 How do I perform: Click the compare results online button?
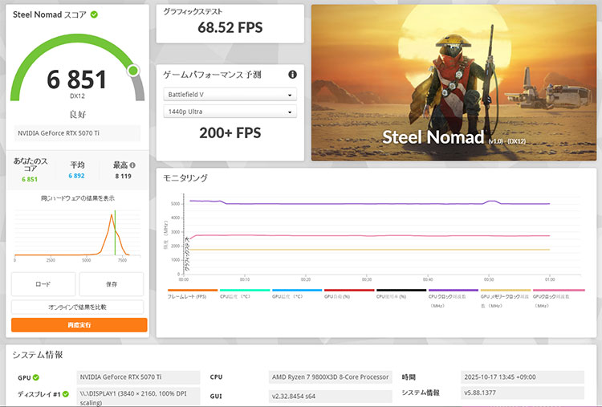pyautogui.click(x=79, y=307)
